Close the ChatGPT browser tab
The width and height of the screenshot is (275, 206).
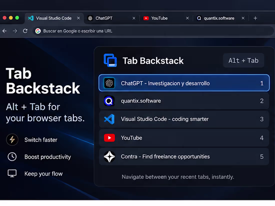(x=134, y=18)
